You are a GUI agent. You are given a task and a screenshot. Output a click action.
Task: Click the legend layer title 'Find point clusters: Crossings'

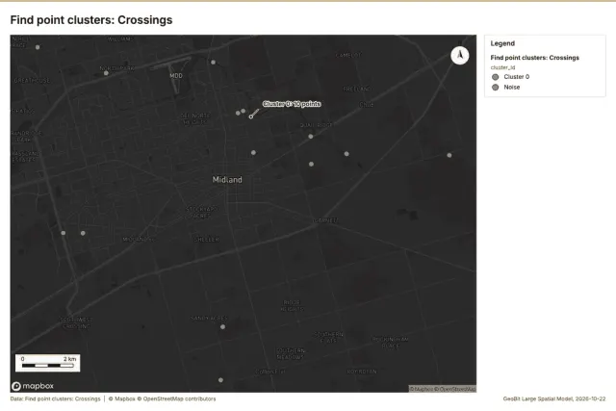pyautogui.click(x=535, y=58)
